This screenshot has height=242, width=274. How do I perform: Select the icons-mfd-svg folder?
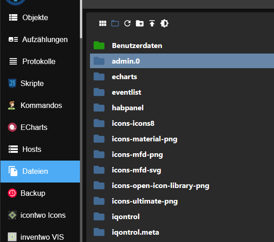tap(136, 170)
